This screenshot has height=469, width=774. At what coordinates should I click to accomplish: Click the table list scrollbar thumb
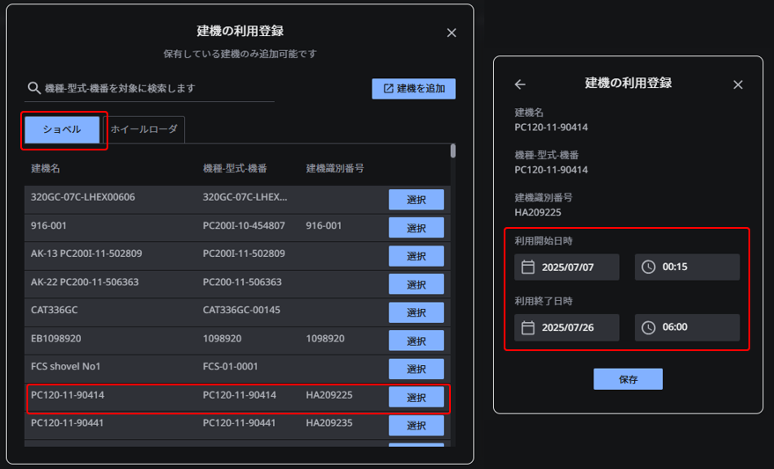(453, 151)
